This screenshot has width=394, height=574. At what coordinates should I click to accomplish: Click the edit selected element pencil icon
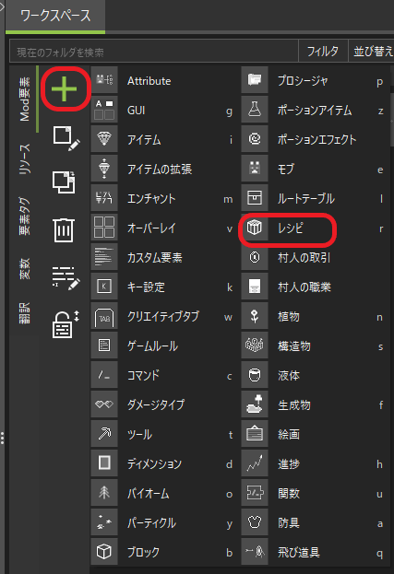[x=66, y=138]
